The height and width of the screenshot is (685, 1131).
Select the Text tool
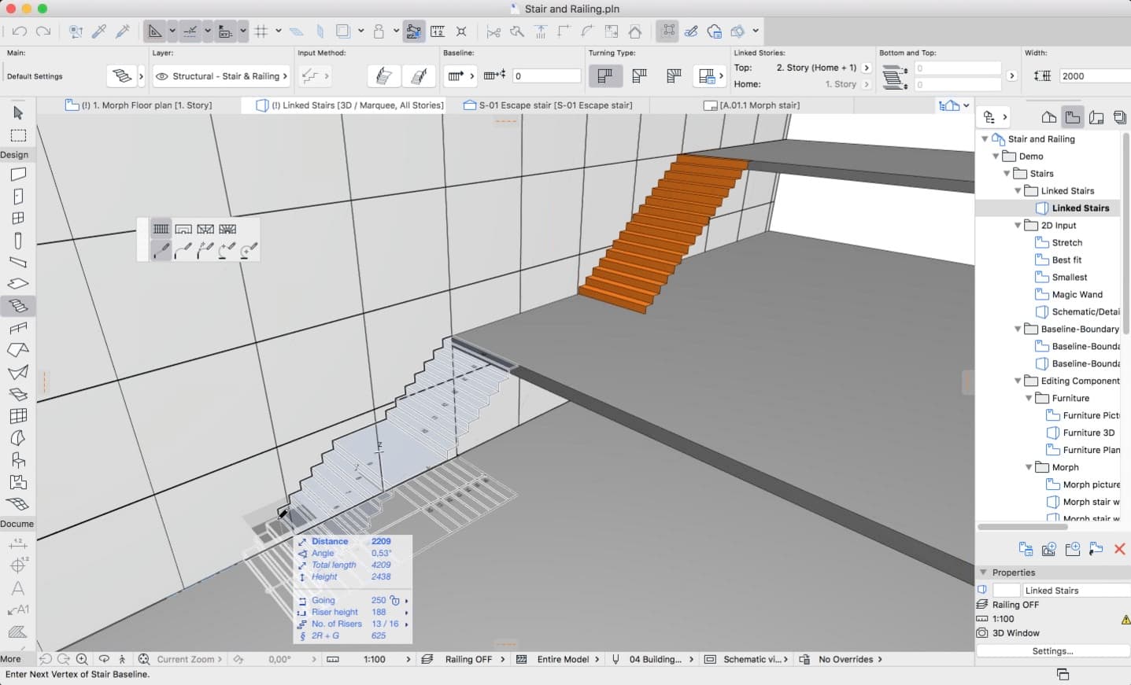coord(18,587)
